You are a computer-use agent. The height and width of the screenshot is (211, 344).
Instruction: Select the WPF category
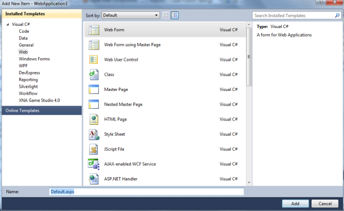23,66
